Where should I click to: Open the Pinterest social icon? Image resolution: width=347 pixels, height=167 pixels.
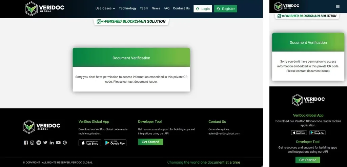(x=65, y=143)
